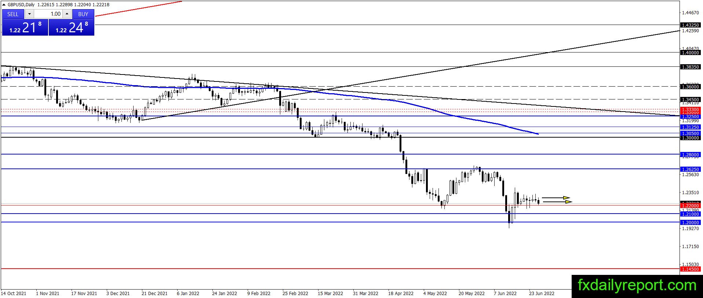The height and width of the screenshot is (298, 703).
Task: Click the blue moving average line end
Action: pos(538,134)
